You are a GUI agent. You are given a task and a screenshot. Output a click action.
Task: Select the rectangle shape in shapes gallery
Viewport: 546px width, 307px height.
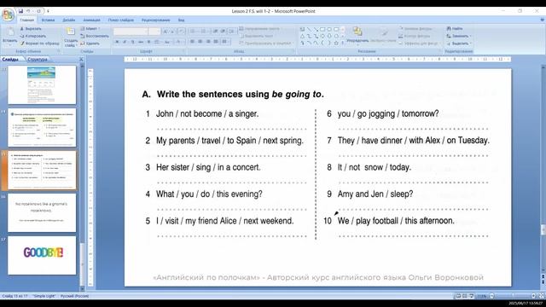coord(322,30)
